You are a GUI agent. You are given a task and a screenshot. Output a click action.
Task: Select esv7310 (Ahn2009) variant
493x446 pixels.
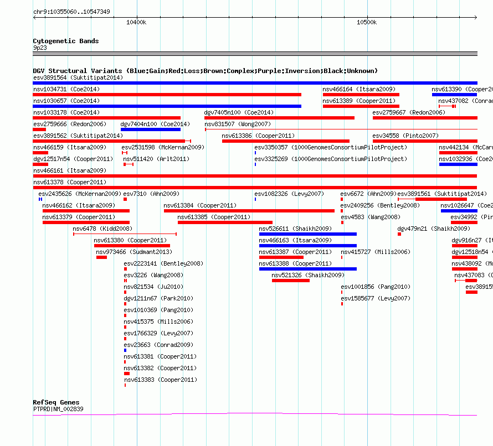coord(151,194)
